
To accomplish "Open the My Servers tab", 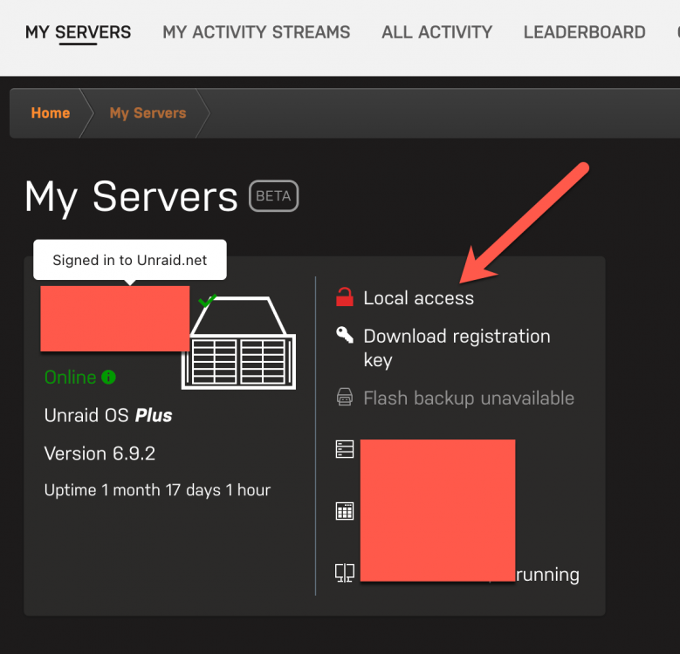I will pyautogui.click(x=78, y=32).
